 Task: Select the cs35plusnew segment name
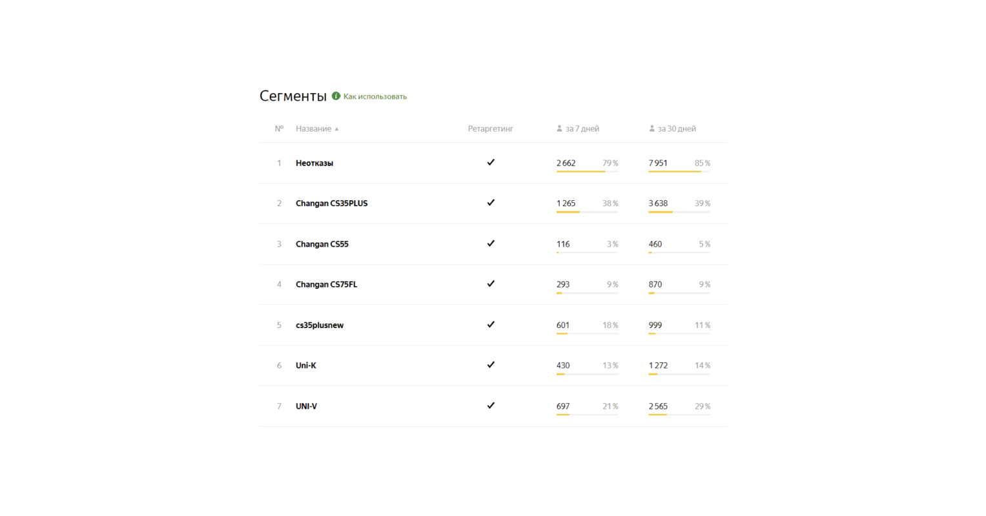320,325
